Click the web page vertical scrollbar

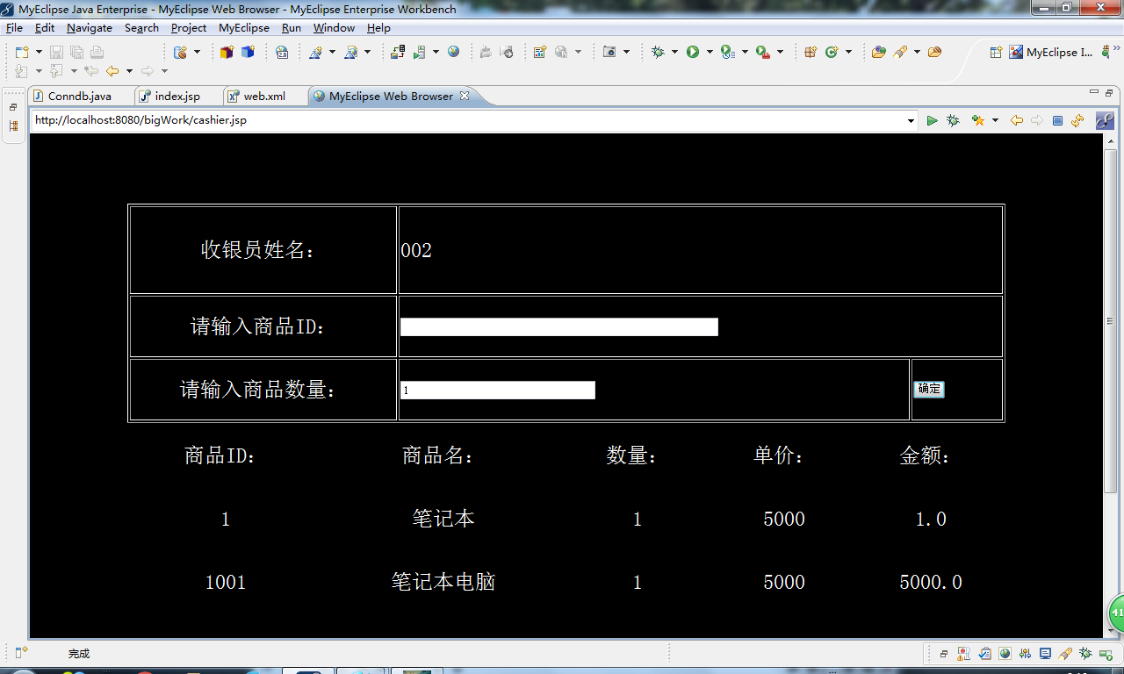pyautogui.click(x=1110, y=320)
